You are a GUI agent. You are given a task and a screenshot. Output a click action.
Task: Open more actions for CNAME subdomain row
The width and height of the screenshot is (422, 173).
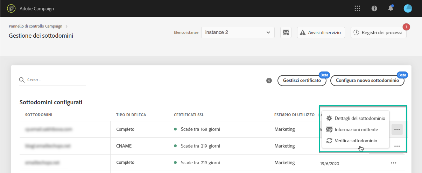397,146
